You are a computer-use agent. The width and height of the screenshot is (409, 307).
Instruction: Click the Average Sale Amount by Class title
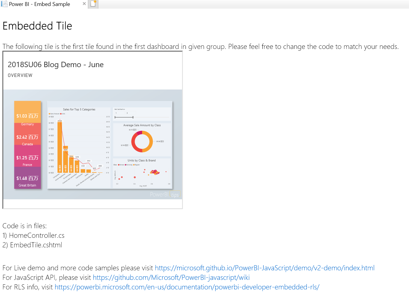(142, 125)
